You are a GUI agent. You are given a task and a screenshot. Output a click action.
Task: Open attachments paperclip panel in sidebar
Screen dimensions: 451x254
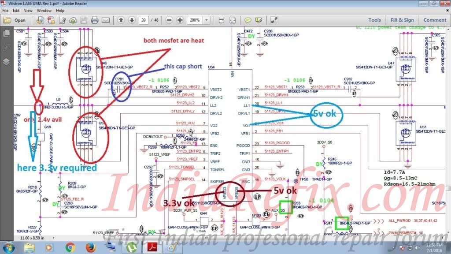point(6,48)
